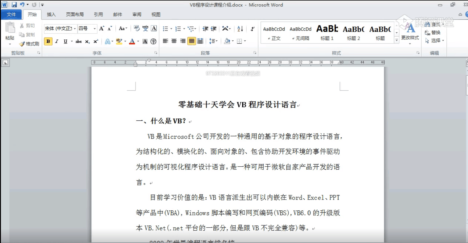
Task: Switch to Review (审阅) tab
Action: click(x=137, y=14)
